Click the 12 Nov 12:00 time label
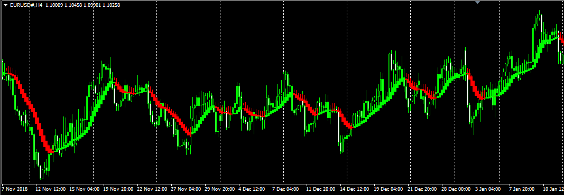The image size is (564, 196). pyautogui.click(x=51, y=189)
